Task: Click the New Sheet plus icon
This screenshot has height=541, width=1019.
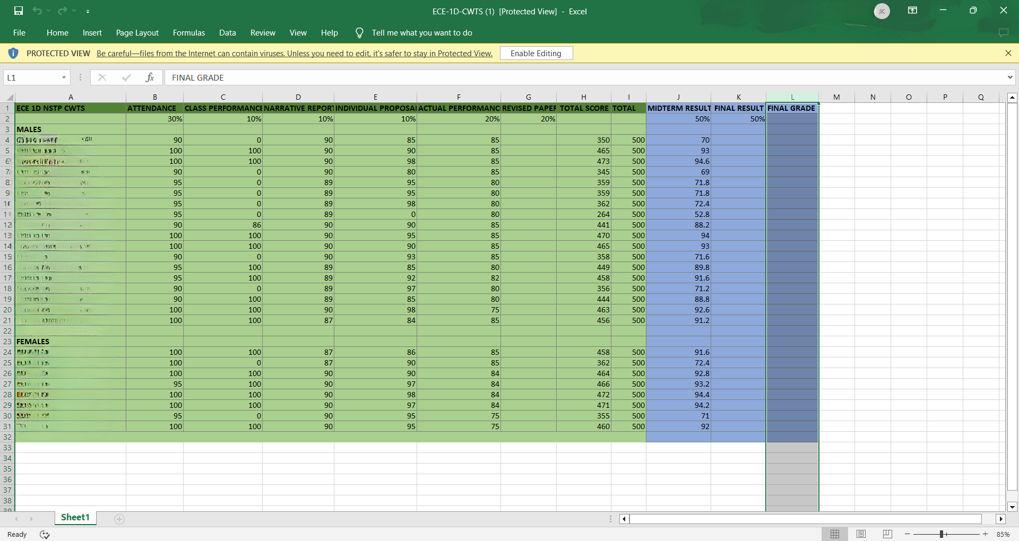Action: 119,519
